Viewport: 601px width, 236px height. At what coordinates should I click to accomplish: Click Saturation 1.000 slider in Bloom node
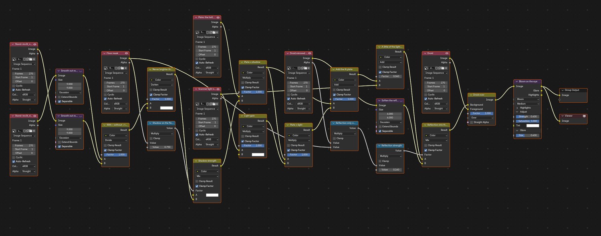pyautogui.click(x=528, y=121)
